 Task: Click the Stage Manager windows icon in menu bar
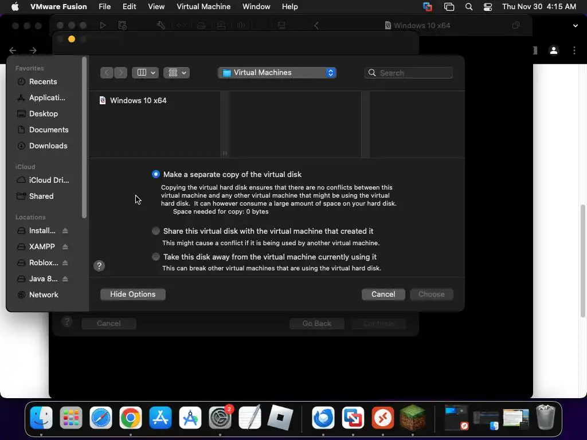click(x=449, y=7)
